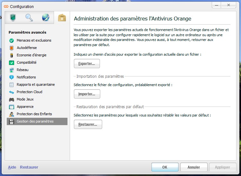Image resolution: width=241 pixels, height=176 pixels.
Task: Click the Administration des paramètres title
Action: pyautogui.click(x=132, y=19)
